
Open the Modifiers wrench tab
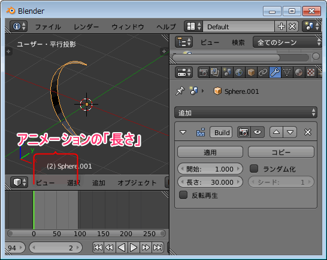click(x=275, y=72)
